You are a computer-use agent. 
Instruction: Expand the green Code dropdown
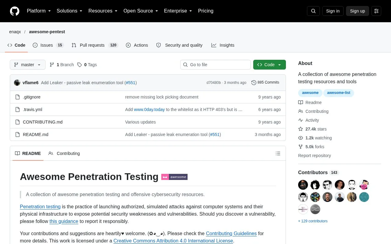(x=269, y=65)
